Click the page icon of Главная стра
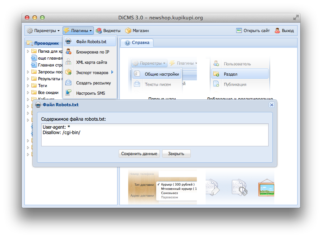 click(34, 65)
